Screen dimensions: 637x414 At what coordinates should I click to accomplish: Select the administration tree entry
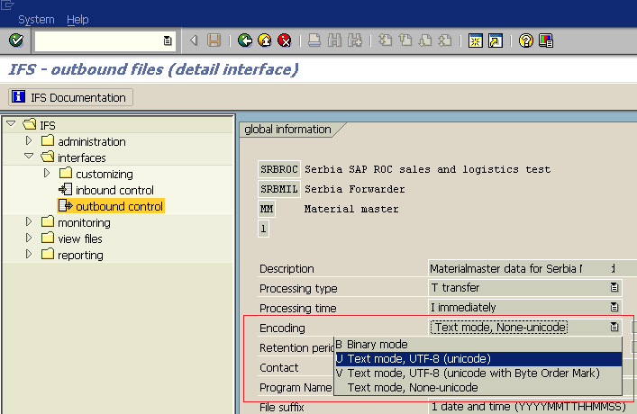[x=92, y=141]
